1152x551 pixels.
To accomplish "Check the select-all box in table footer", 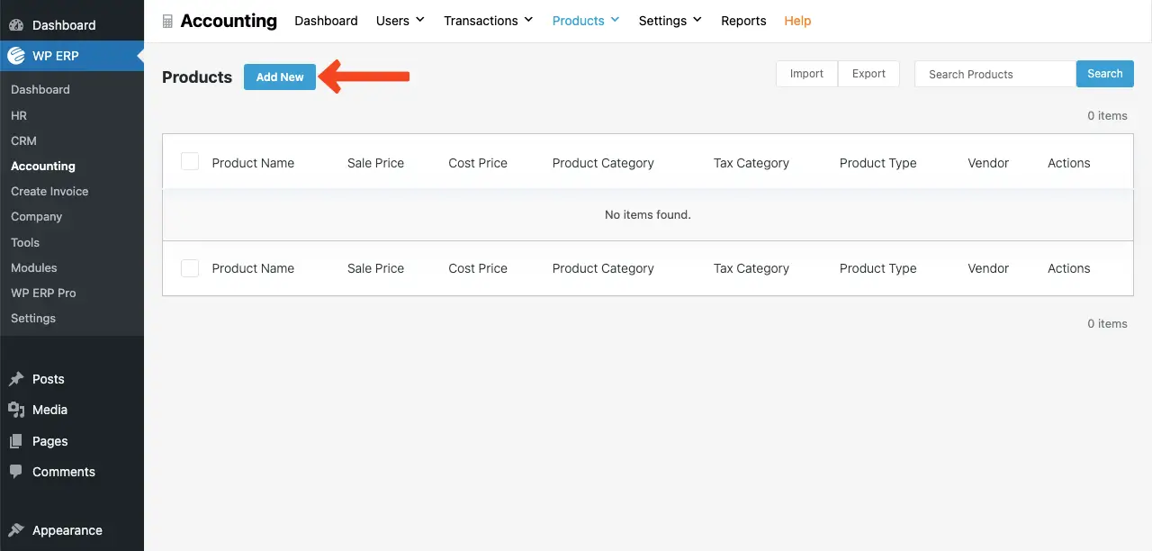I will 190,268.
